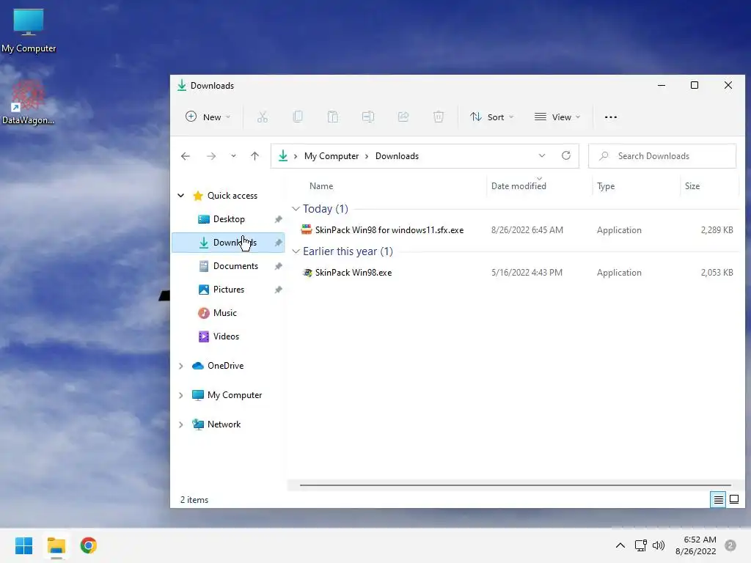Select My Computer desktop icon
The image size is (751, 563).
pyautogui.click(x=29, y=30)
